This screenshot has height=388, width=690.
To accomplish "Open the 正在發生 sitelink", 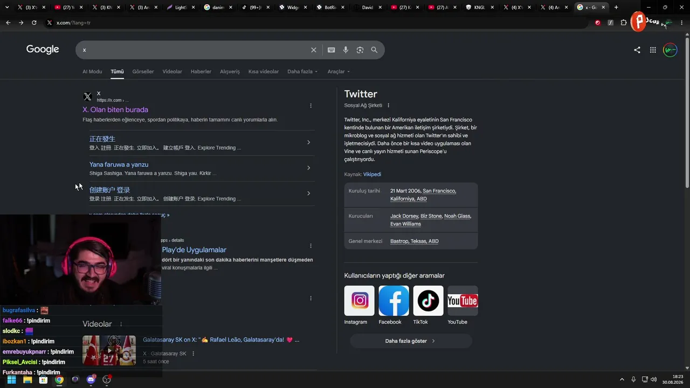I will (x=102, y=139).
